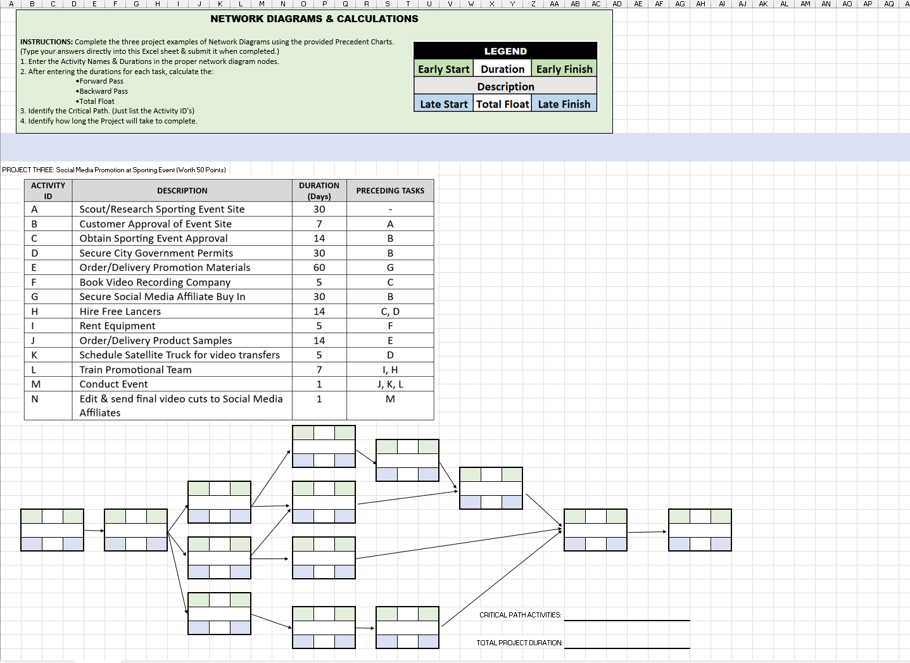
Task: Click the ACTIVITY ID table header
Action: pyautogui.click(x=48, y=191)
